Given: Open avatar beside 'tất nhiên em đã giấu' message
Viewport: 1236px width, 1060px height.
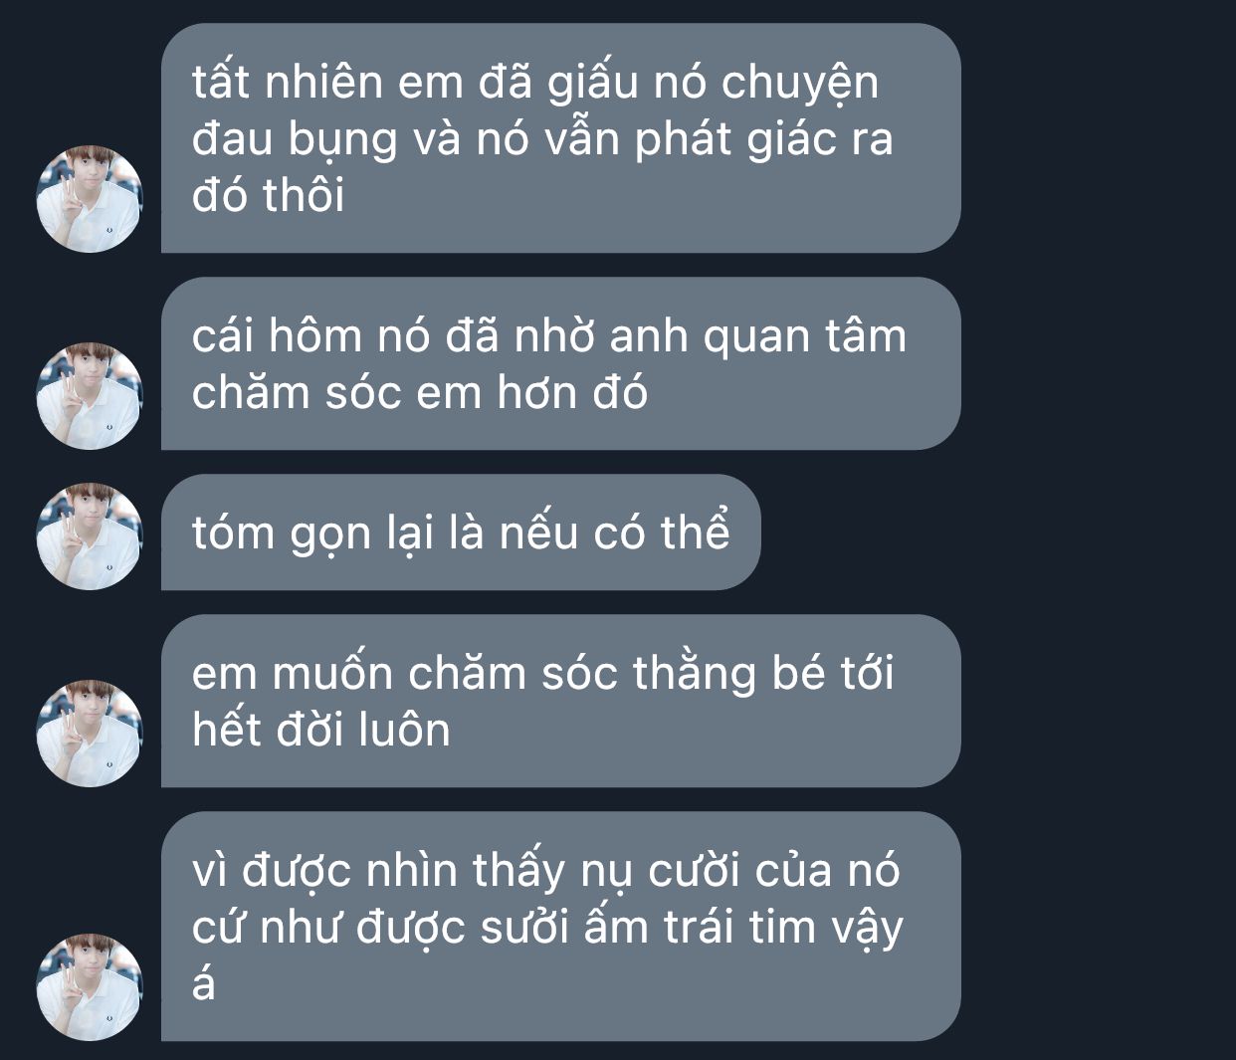Looking at the screenshot, I should click(x=90, y=199).
